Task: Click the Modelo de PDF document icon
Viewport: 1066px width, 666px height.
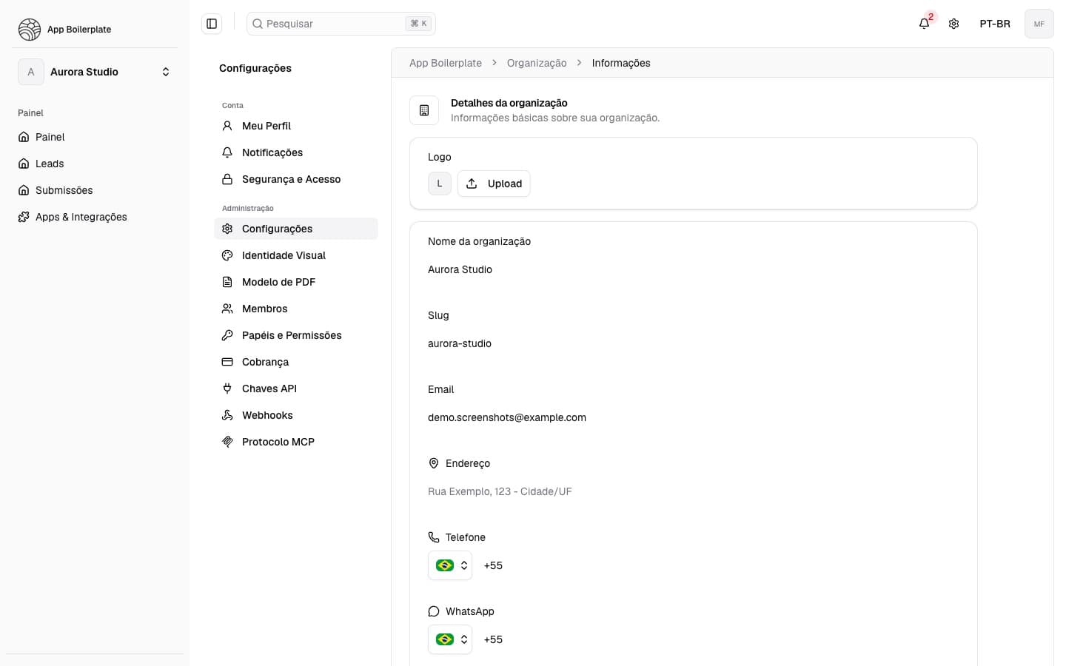Action: [227, 282]
